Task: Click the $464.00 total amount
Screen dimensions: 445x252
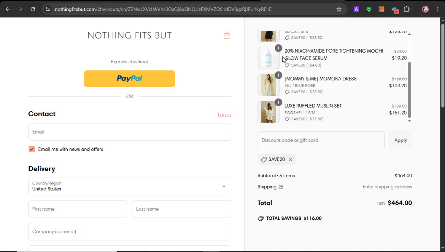Action: click(400, 203)
